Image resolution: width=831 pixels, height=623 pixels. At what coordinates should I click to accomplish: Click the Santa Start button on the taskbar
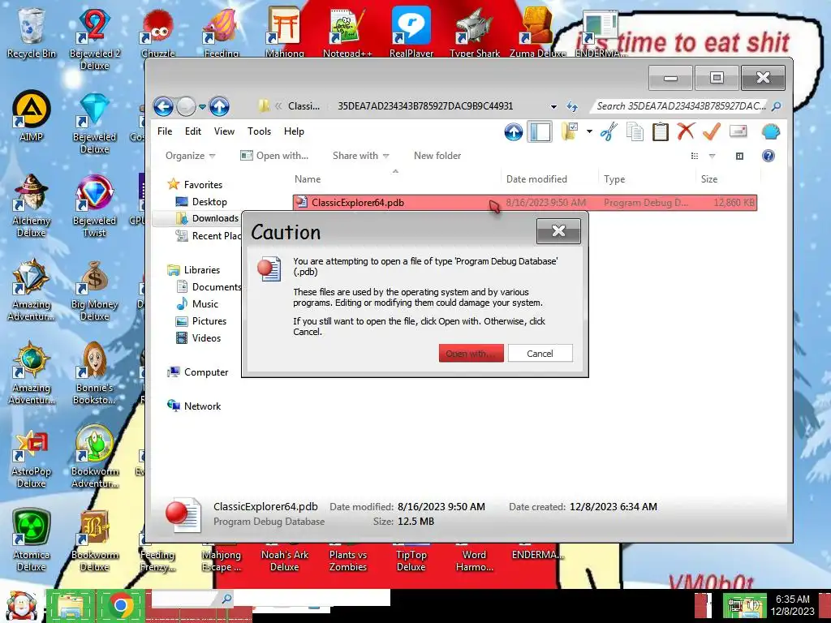point(21,606)
